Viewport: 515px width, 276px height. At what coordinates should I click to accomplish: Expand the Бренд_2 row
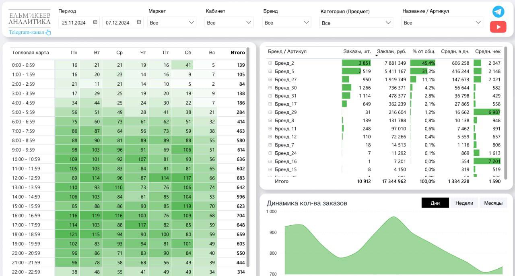pyautogui.click(x=270, y=63)
